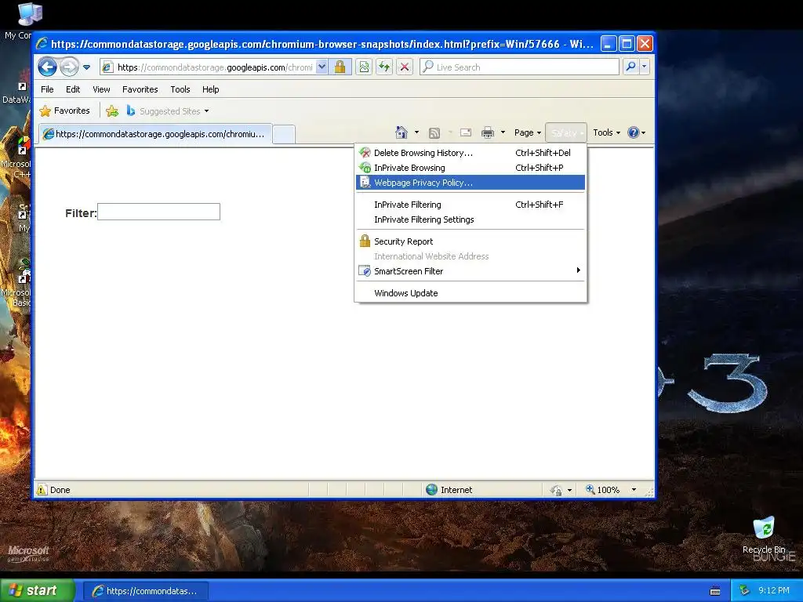
Task: Open the Tools command bar menu
Action: [606, 132]
